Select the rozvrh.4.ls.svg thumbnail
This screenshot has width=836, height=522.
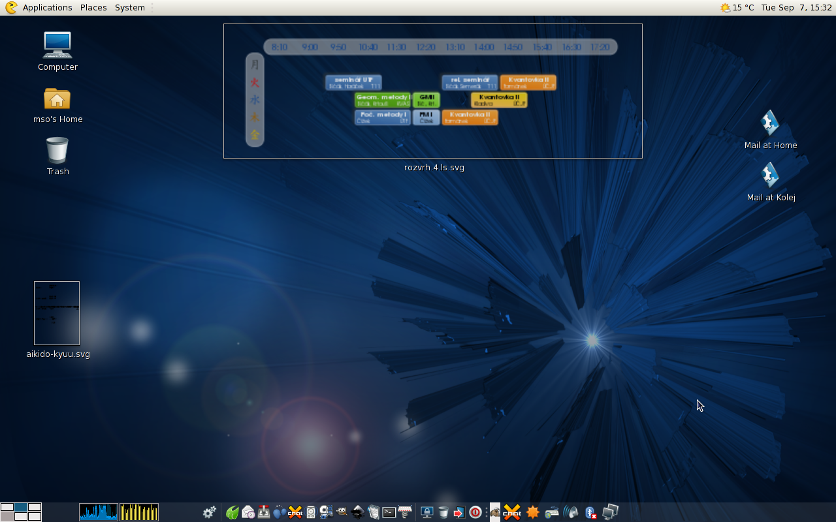[x=433, y=91]
